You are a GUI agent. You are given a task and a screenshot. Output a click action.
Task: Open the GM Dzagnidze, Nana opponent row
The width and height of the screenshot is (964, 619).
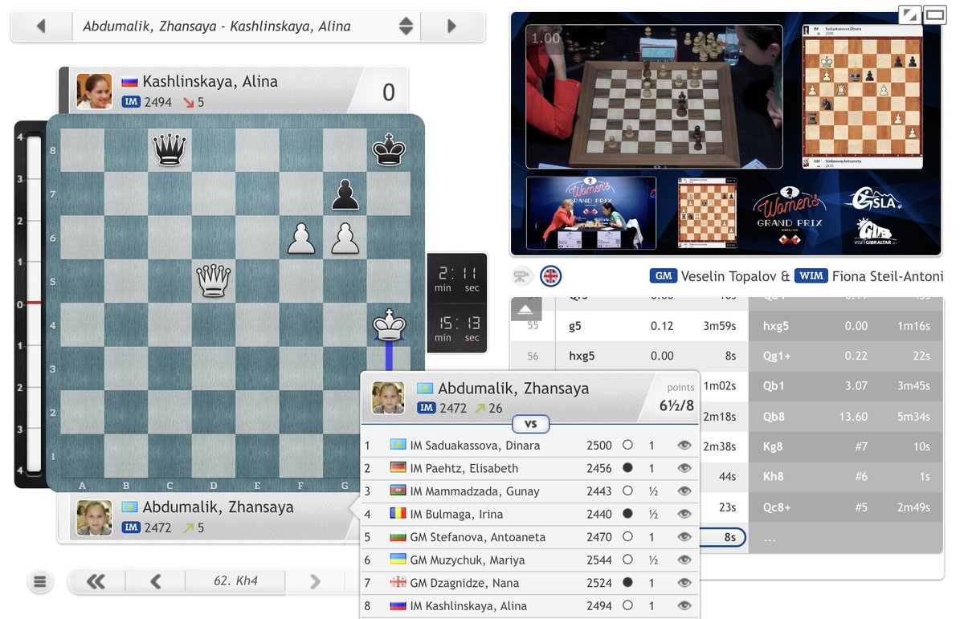(x=529, y=583)
